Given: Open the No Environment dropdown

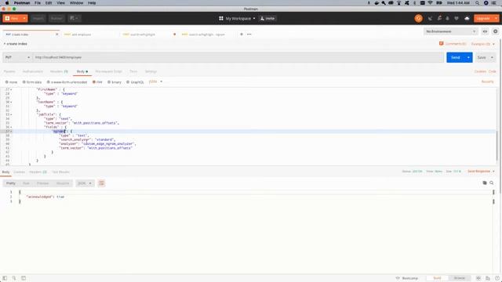Looking at the screenshot, I should [x=451, y=31].
